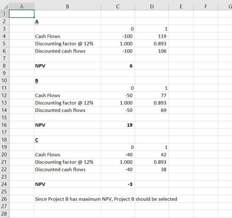Select row 24 header
Image resolution: width=232 pixels, height=218 pixels.
[x=5, y=184]
